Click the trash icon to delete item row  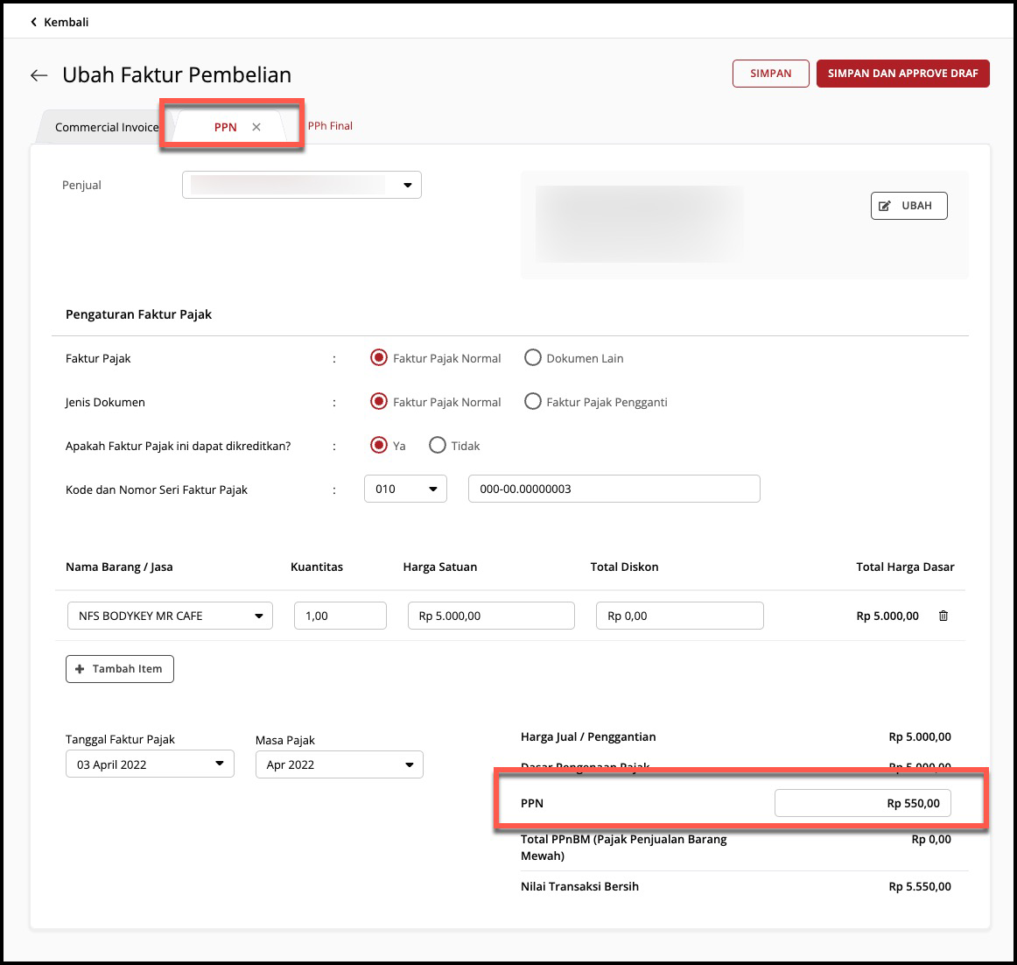click(943, 616)
